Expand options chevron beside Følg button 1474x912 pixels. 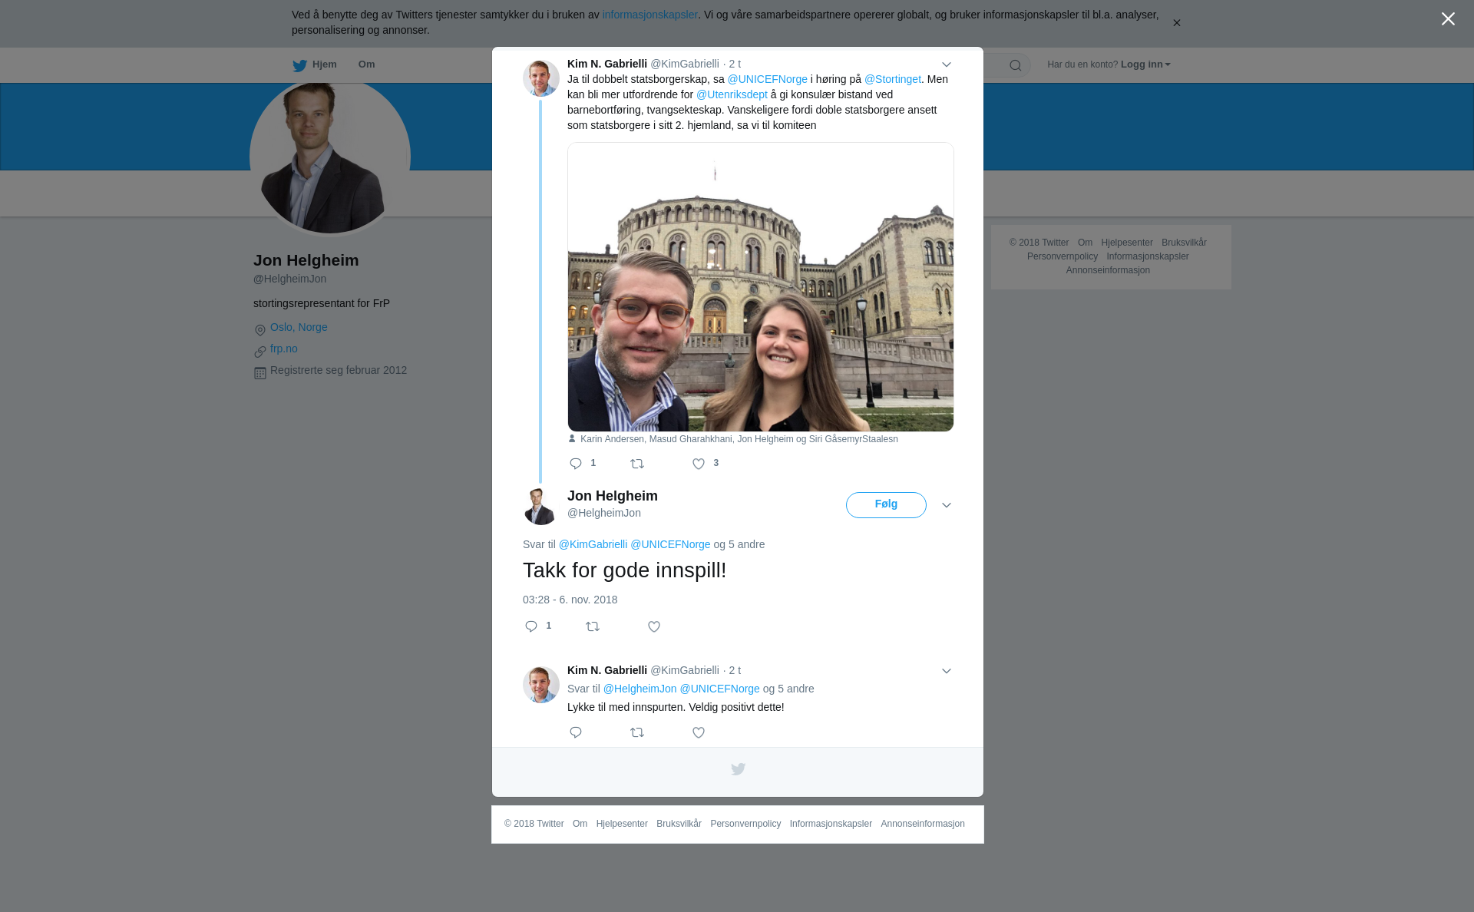[947, 505]
